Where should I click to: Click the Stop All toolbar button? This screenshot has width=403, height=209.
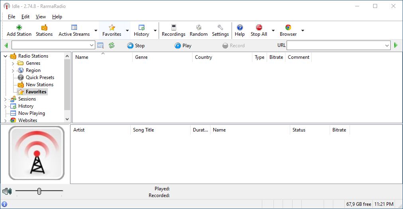(259, 31)
